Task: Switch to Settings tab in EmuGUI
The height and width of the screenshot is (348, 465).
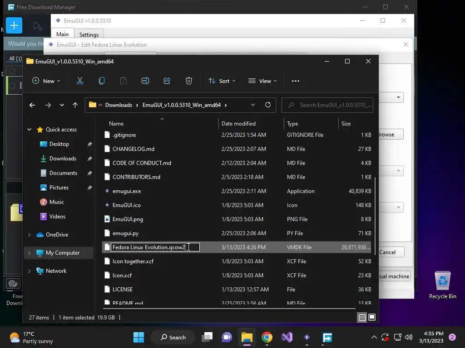Action: [x=89, y=34]
